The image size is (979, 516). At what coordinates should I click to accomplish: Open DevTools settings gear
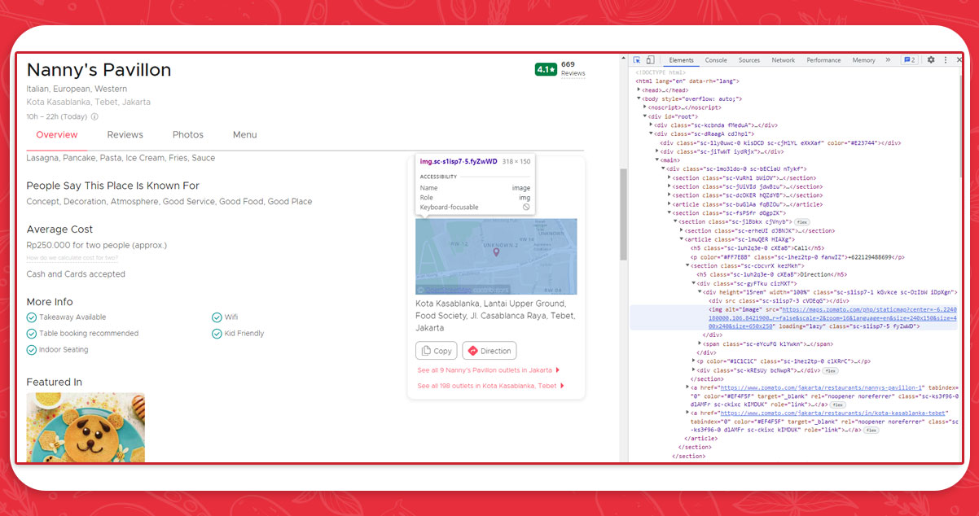[931, 60]
